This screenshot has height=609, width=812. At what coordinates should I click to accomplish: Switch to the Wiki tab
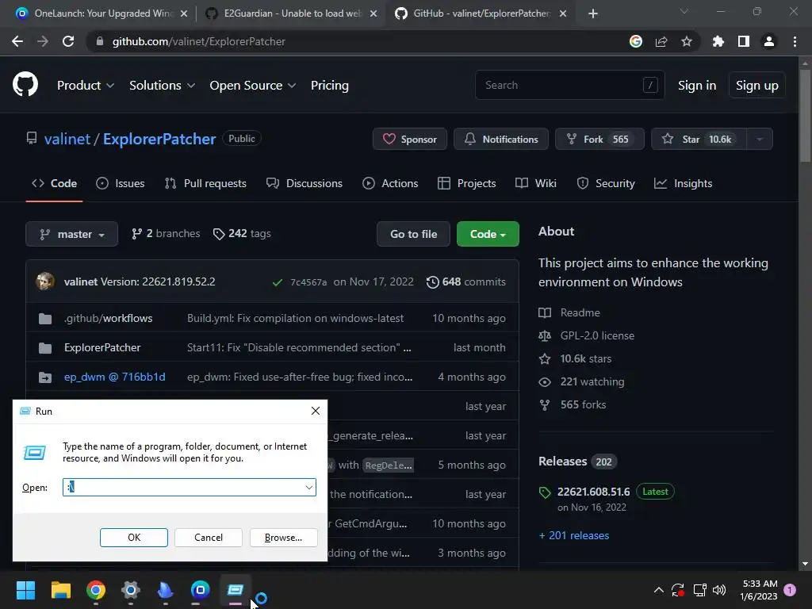pyautogui.click(x=536, y=183)
